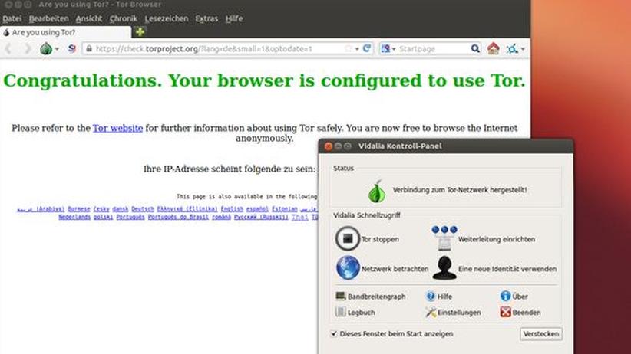
Task: Click the HTTPS Everywhere toolbar icon
Action: (x=512, y=49)
